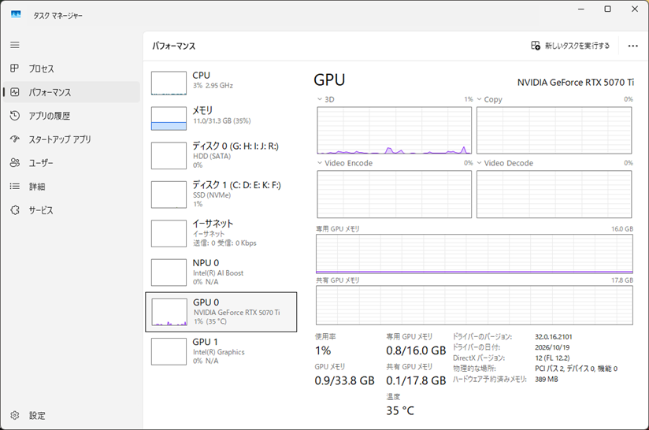Click the large GPU heading
The width and height of the screenshot is (649, 430).
329,80
